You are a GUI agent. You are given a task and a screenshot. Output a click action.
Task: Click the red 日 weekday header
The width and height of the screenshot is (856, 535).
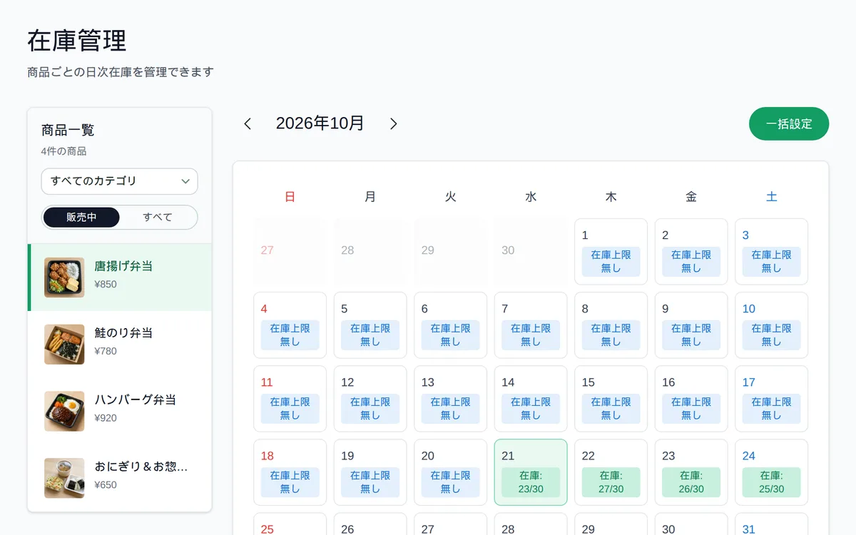[x=290, y=197]
